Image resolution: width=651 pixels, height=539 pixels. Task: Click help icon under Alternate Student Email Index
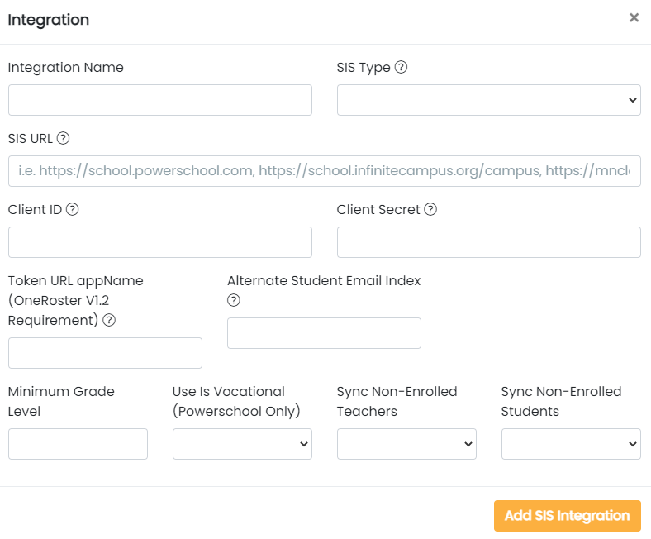click(x=234, y=300)
